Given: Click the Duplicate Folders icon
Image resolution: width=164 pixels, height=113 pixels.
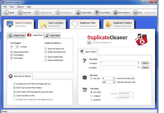Looking at the screenshot, I should coord(109,24).
